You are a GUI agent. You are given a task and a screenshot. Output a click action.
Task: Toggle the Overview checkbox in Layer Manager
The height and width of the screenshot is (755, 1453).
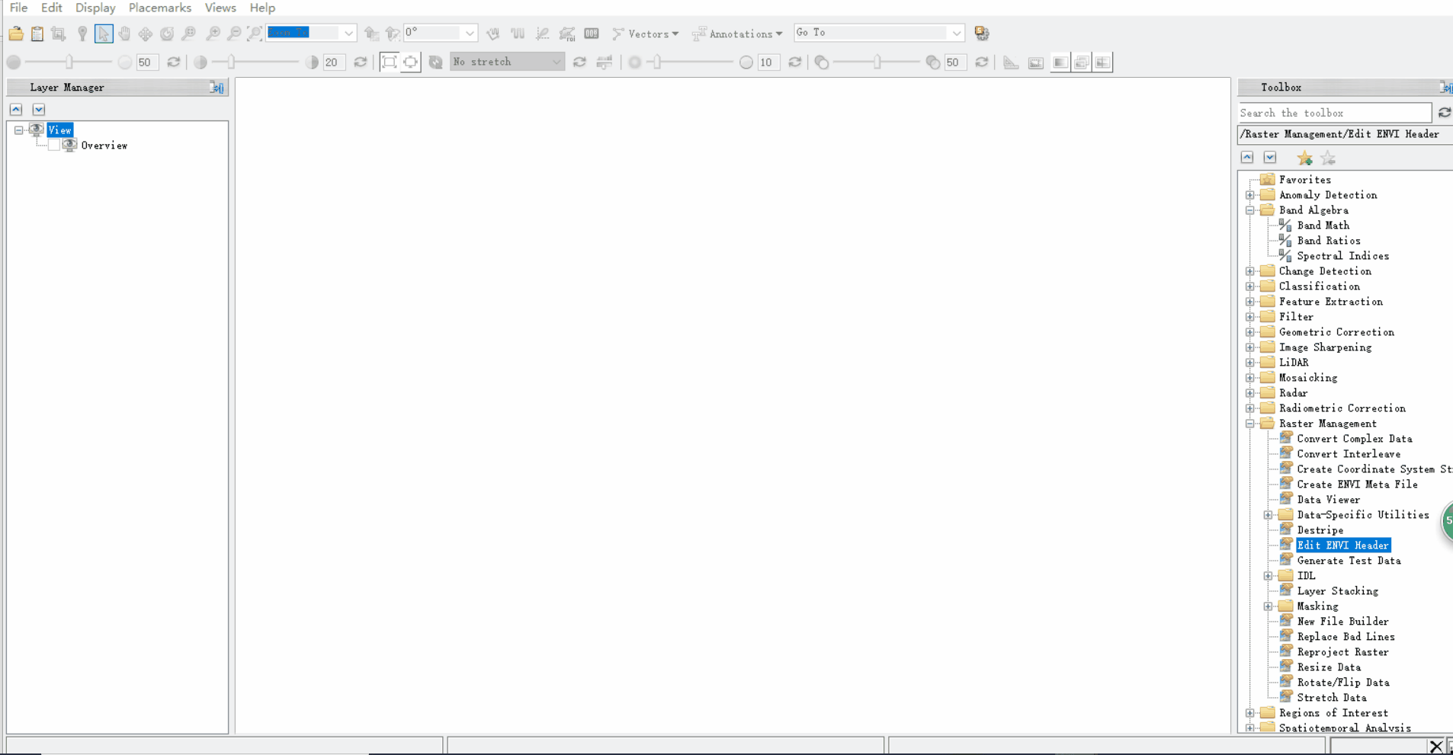[54, 146]
